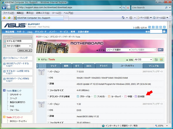Viewport: 173px width, 129px height.
Task: Open the お気に入り(A) menu
Action: [43, 13]
